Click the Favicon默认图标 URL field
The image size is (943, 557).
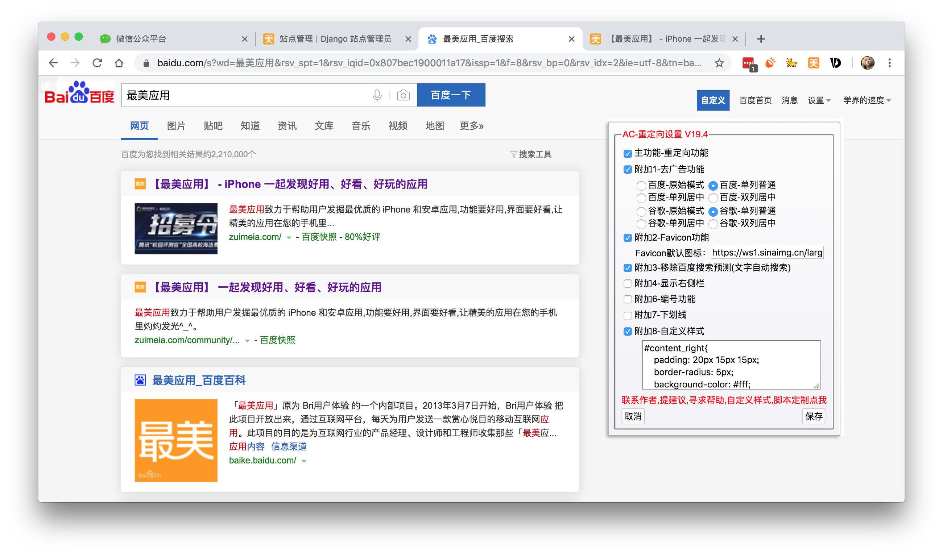(x=766, y=253)
